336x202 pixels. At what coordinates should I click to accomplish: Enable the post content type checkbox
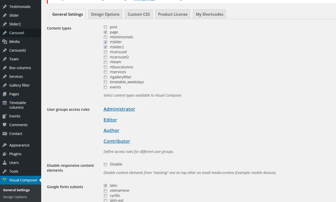[x=105, y=27]
